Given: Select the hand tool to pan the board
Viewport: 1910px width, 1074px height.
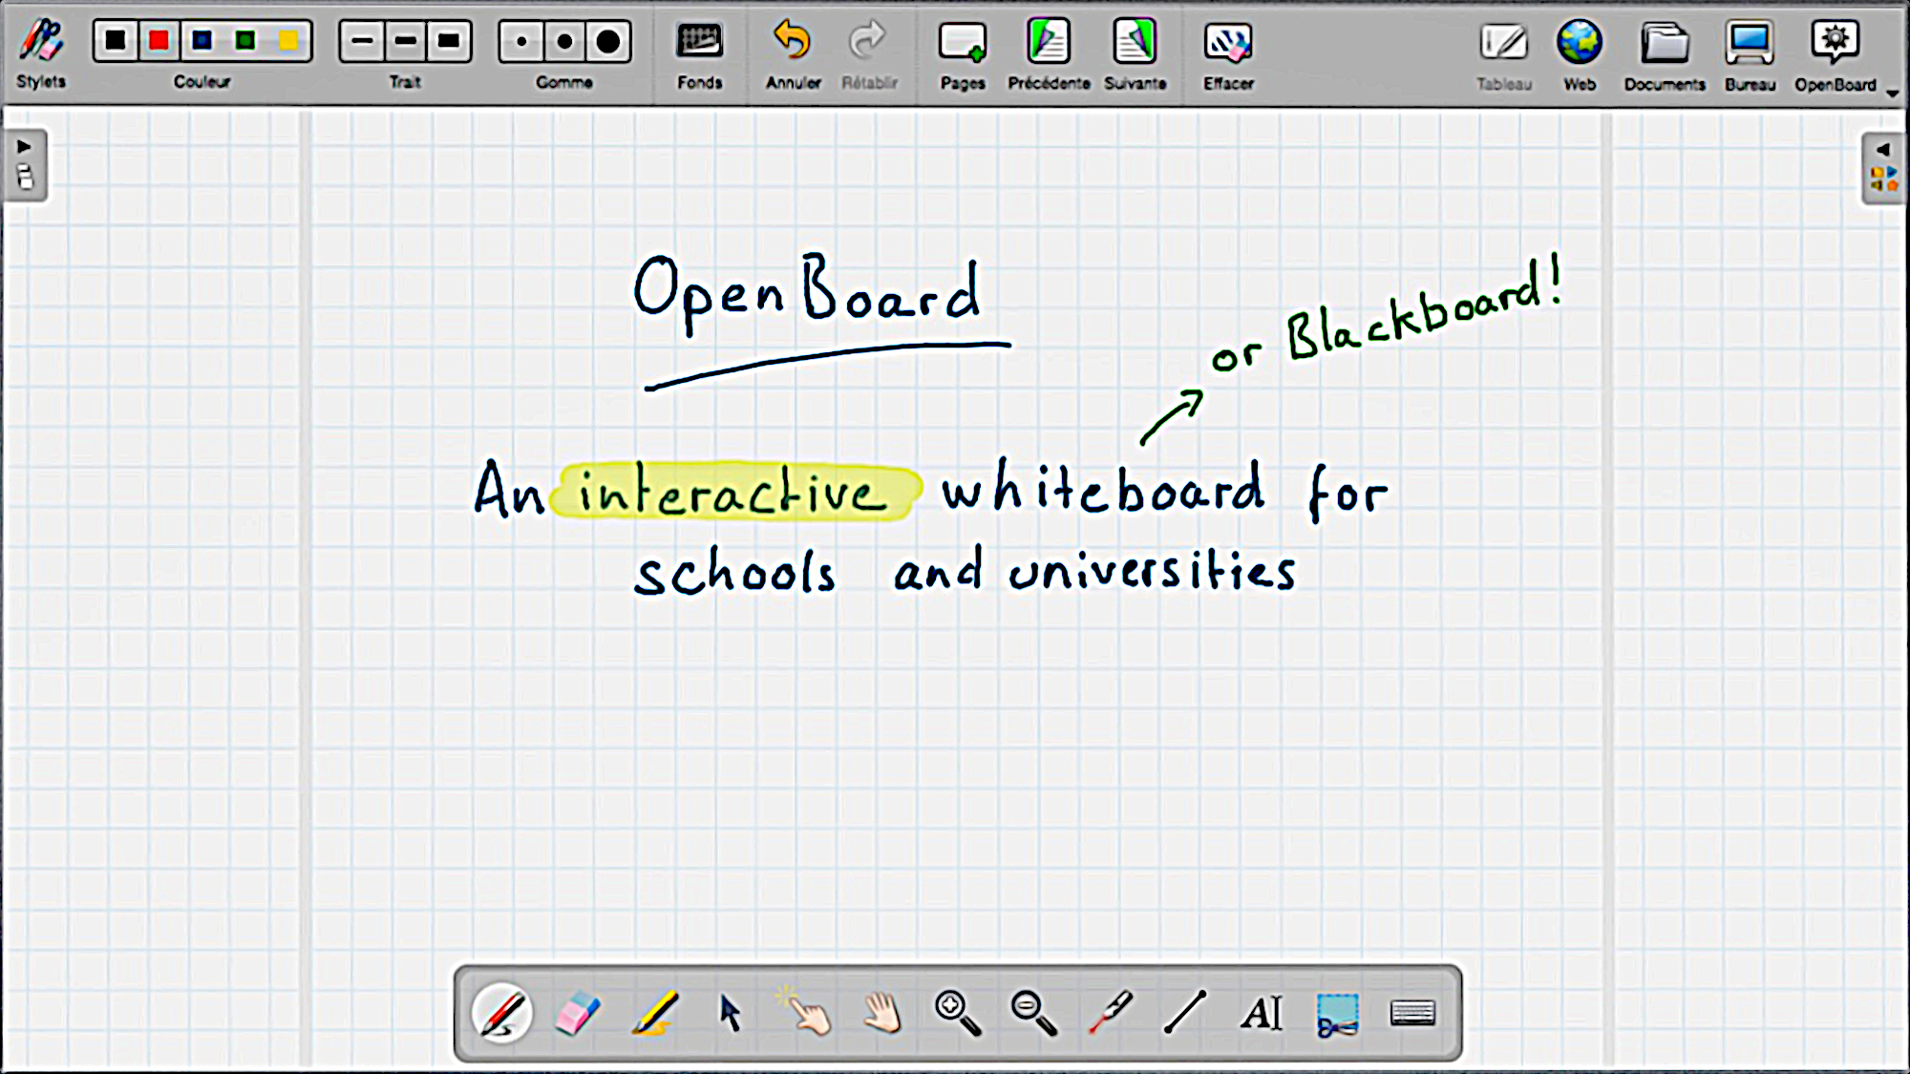Looking at the screenshot, I should (881, 1013).
